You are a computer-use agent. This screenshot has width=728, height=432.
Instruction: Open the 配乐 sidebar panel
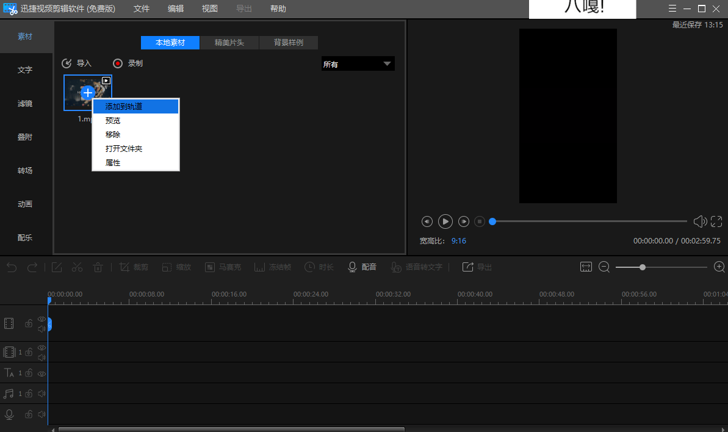[x=25, y=237]
